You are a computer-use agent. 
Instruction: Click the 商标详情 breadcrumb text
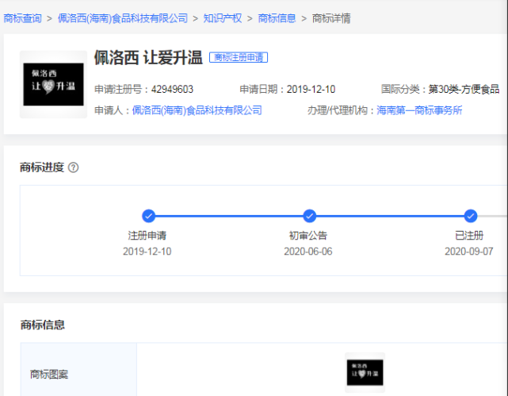click(331, 18)
